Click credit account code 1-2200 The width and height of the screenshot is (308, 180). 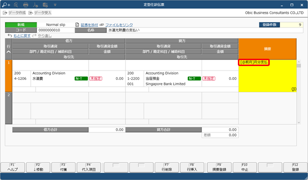pos(133,79)
